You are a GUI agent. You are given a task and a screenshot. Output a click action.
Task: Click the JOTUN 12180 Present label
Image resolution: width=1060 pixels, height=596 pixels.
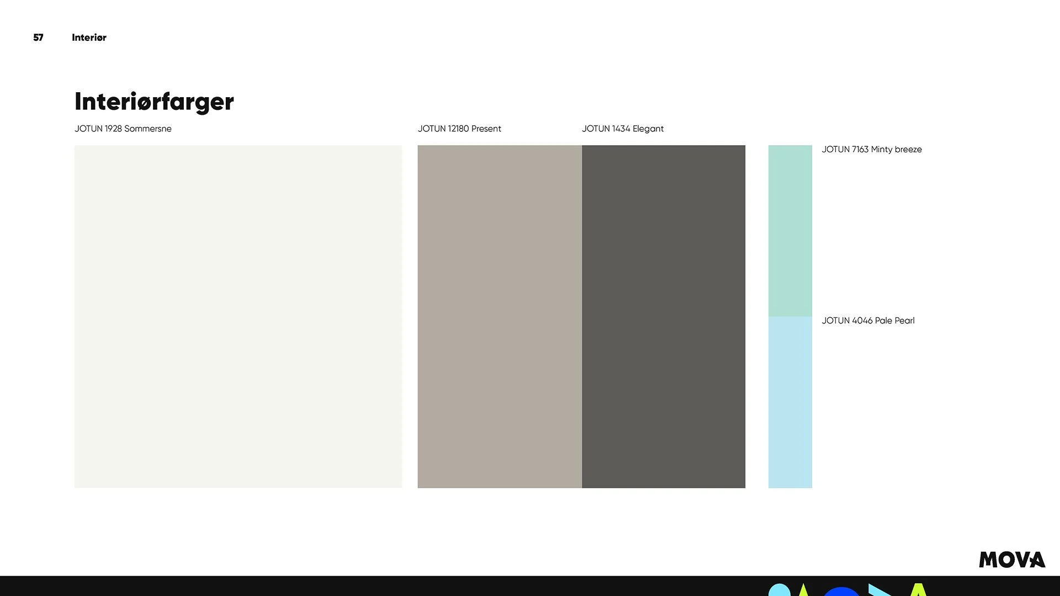[x=459, y=129]
